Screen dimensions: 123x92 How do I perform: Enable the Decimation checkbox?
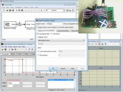[x=38, y=55]
